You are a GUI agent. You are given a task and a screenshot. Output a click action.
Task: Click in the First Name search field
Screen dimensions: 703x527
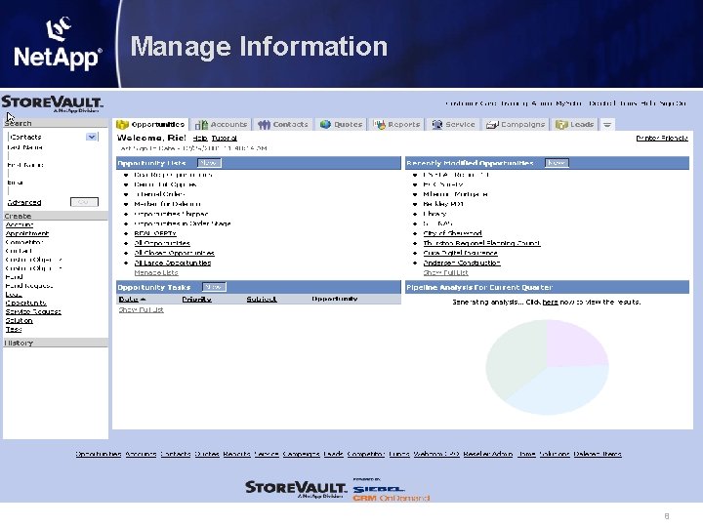(53, 174)
